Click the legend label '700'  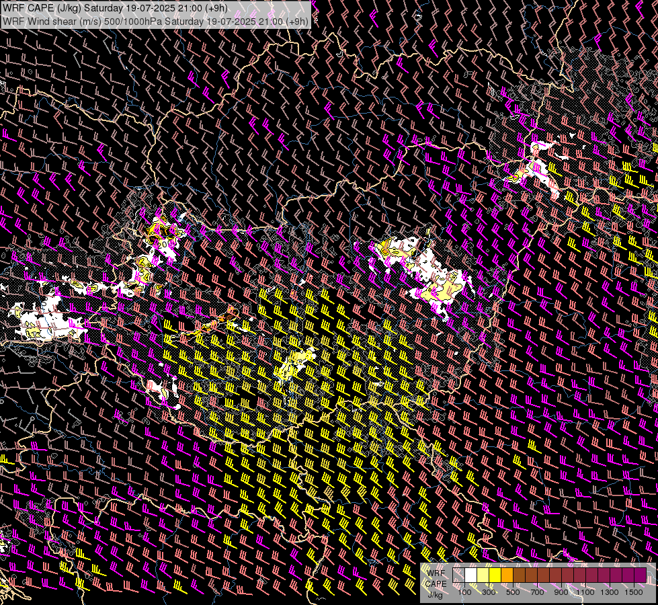tap(537, 592)
